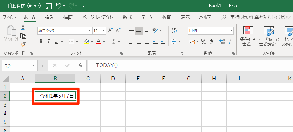
Task: Apply comma style
Action: tap(212, 42)
